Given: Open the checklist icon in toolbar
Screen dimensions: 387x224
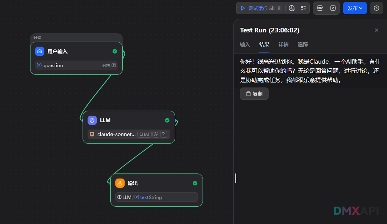Looking at the screenshot, I should tap(303, 8).
